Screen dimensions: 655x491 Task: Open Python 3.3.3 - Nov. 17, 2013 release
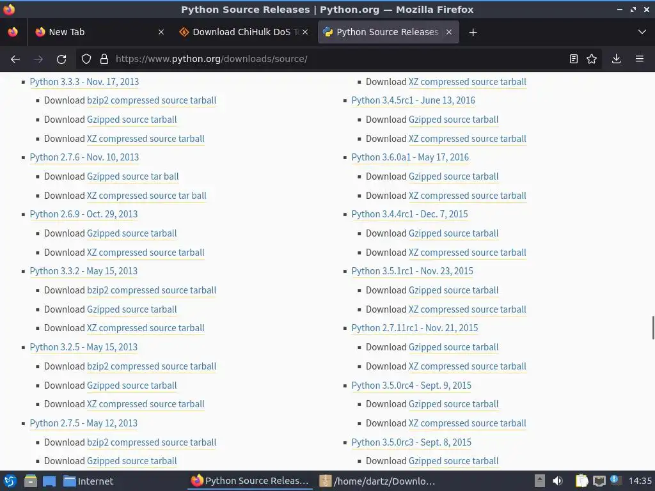84,82
